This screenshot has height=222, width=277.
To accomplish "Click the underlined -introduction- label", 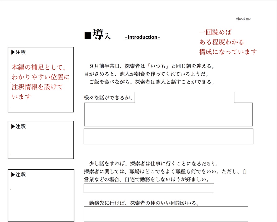I will [142, 37].
